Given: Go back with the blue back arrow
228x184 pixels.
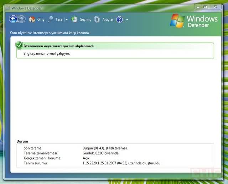Looking at the screenshot, I should 13,19.
